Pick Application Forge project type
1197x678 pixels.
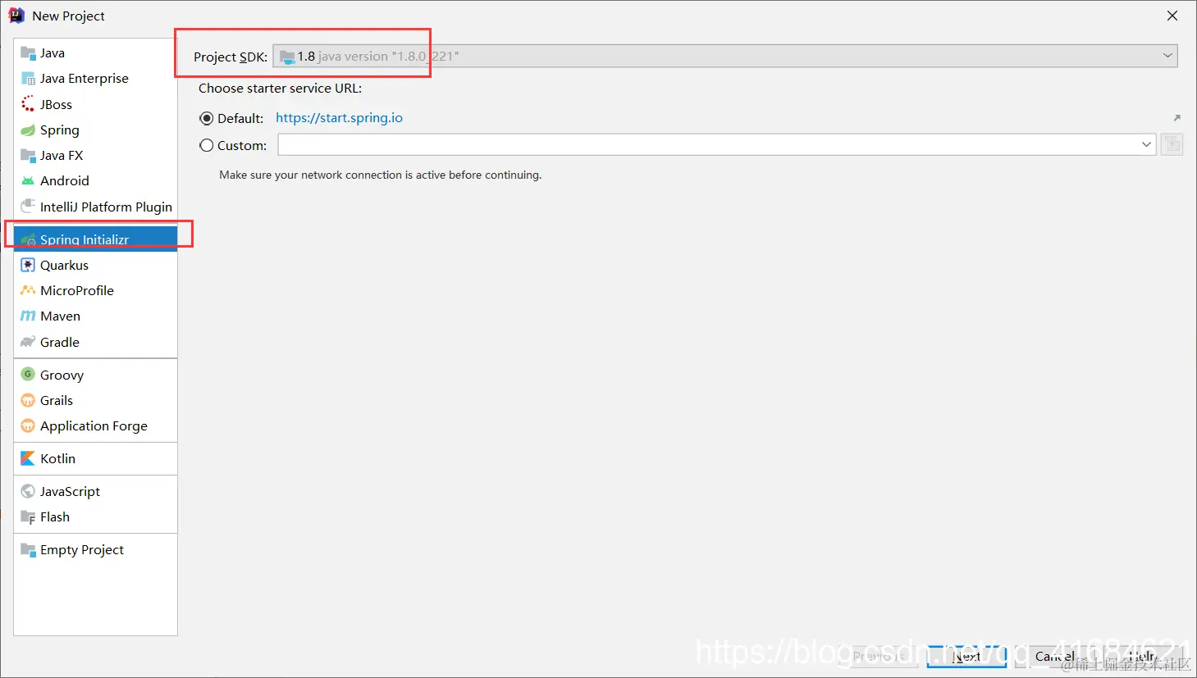95,425
